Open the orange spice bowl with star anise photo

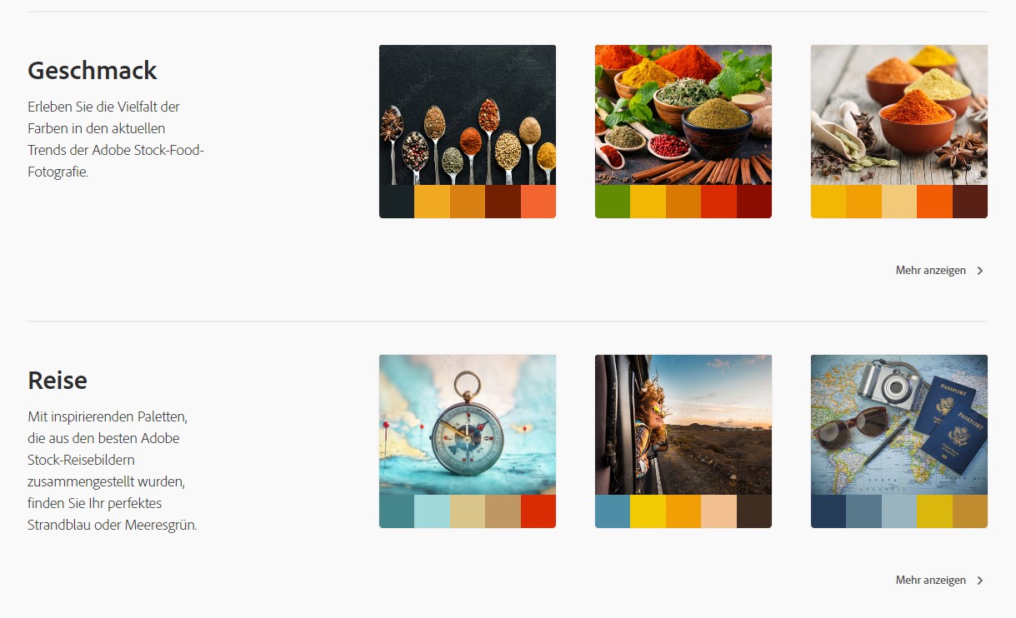pyautogui.click(x=899, y=115)
